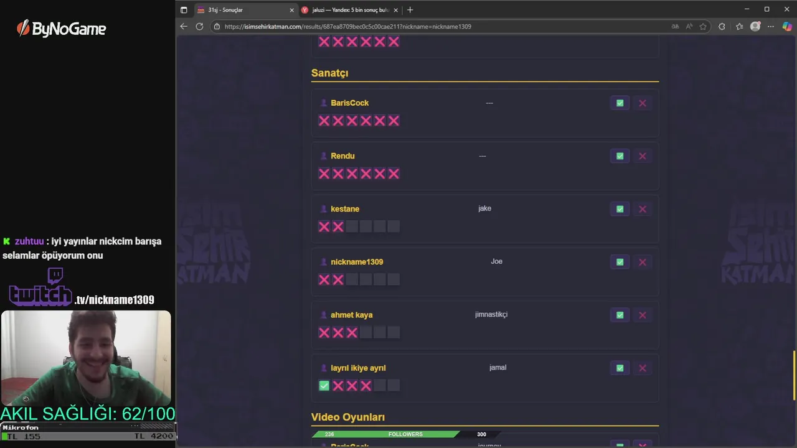
Task: Approve kestane's answer 'jake' with green check
Action: 620,209
